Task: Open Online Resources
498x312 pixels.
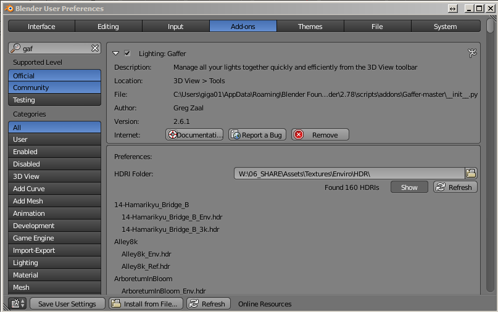Action: [265, 304]
